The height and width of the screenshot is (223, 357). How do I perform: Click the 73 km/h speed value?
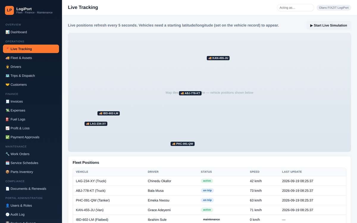(256, 191)
